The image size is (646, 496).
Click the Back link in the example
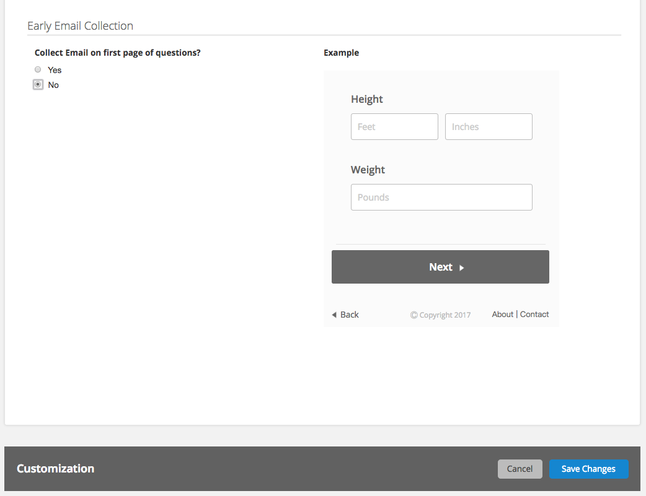point(345,315)
